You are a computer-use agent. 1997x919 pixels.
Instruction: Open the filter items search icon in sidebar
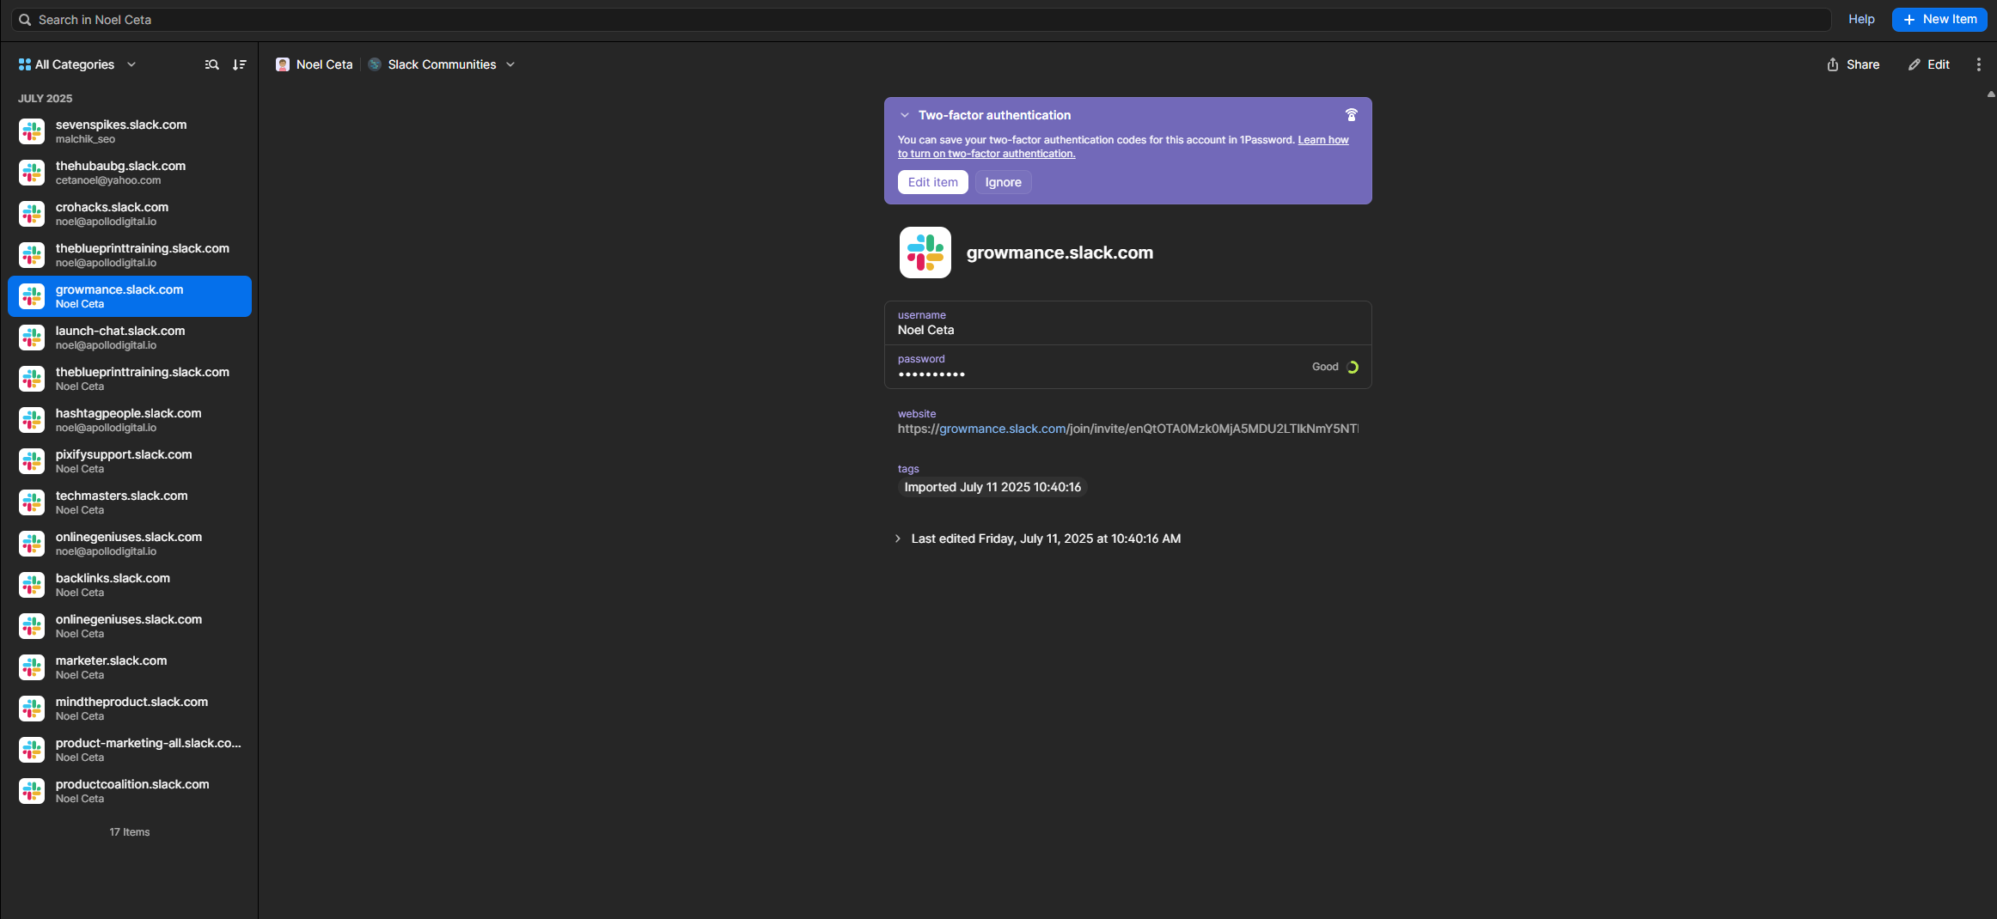click(211, 64)
